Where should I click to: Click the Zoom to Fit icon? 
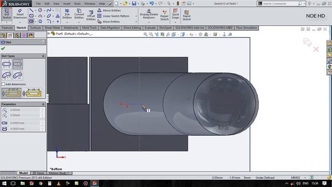click(x=145, y=34)
